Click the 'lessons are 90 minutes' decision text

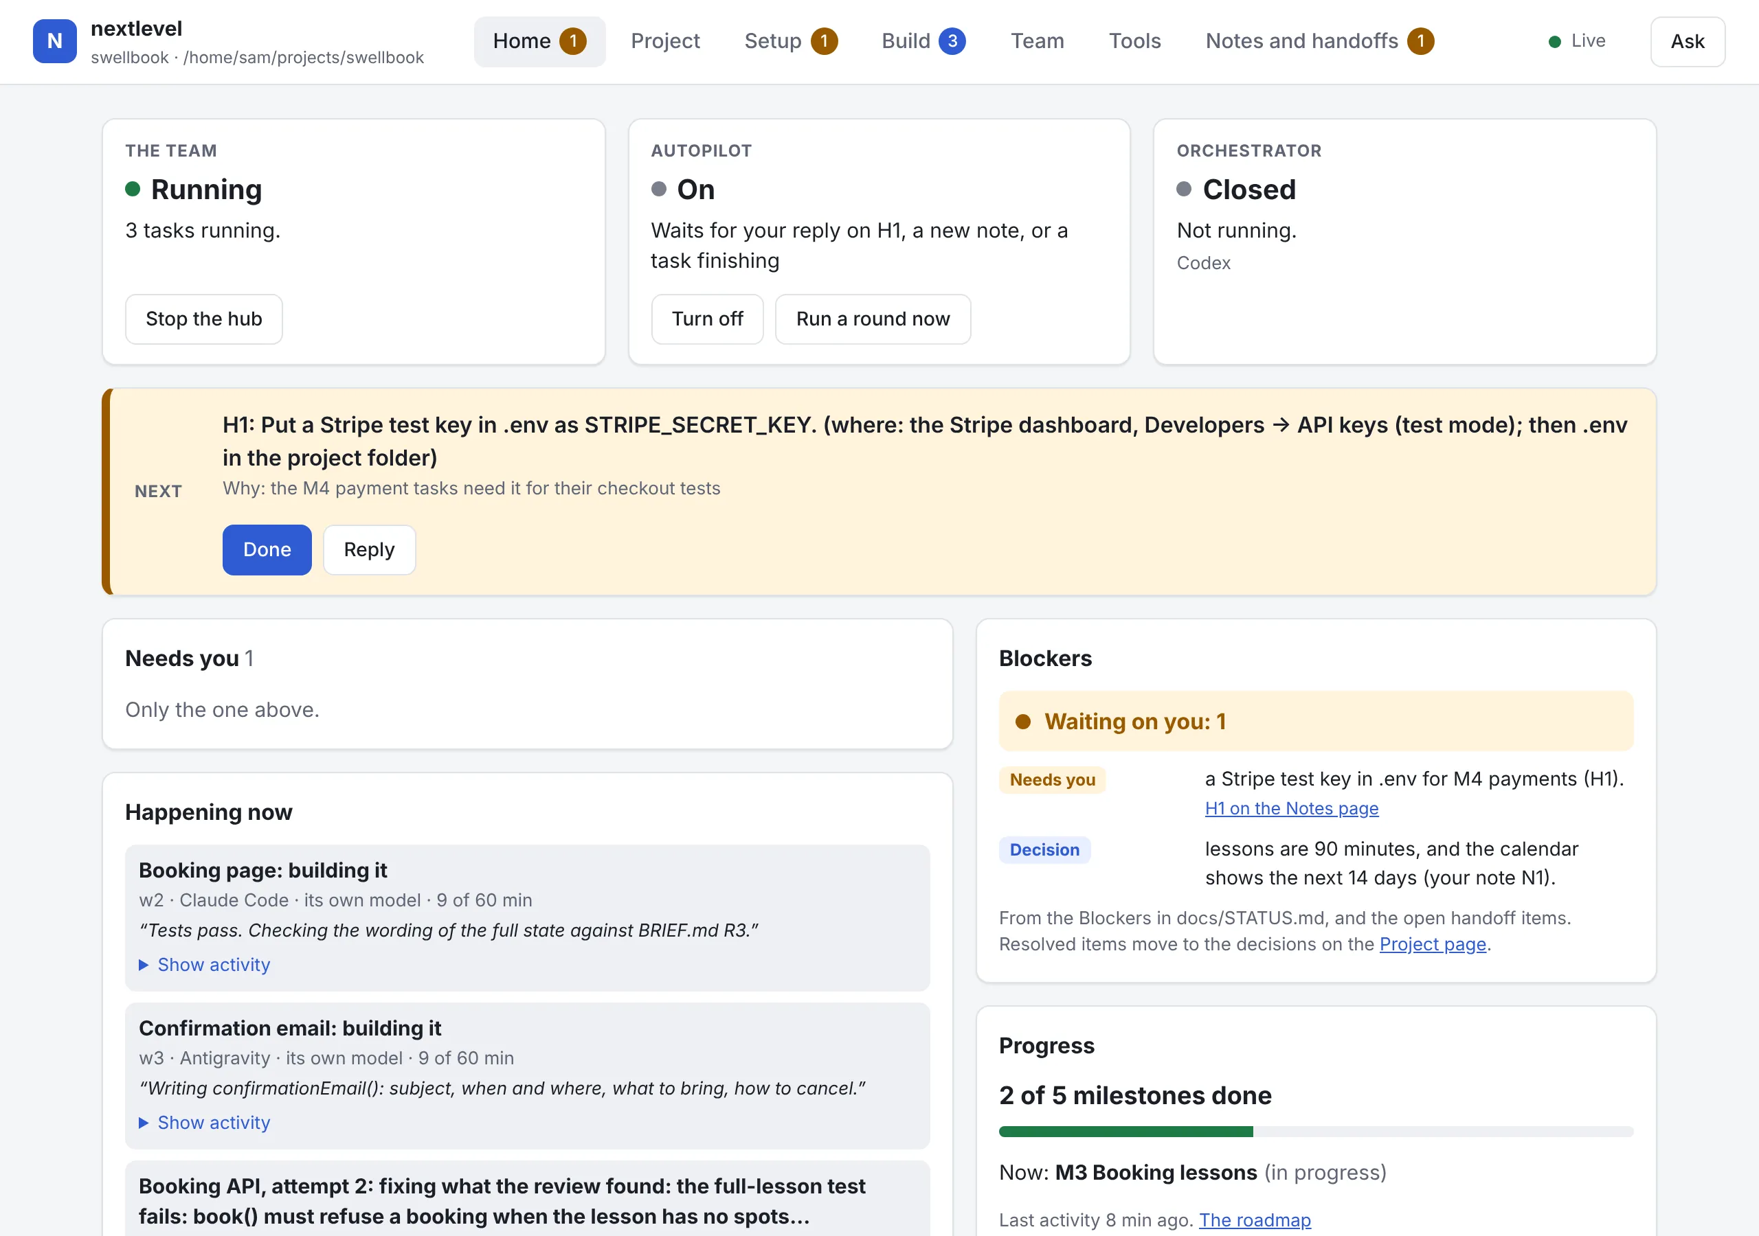click(x=1391, y=863)
